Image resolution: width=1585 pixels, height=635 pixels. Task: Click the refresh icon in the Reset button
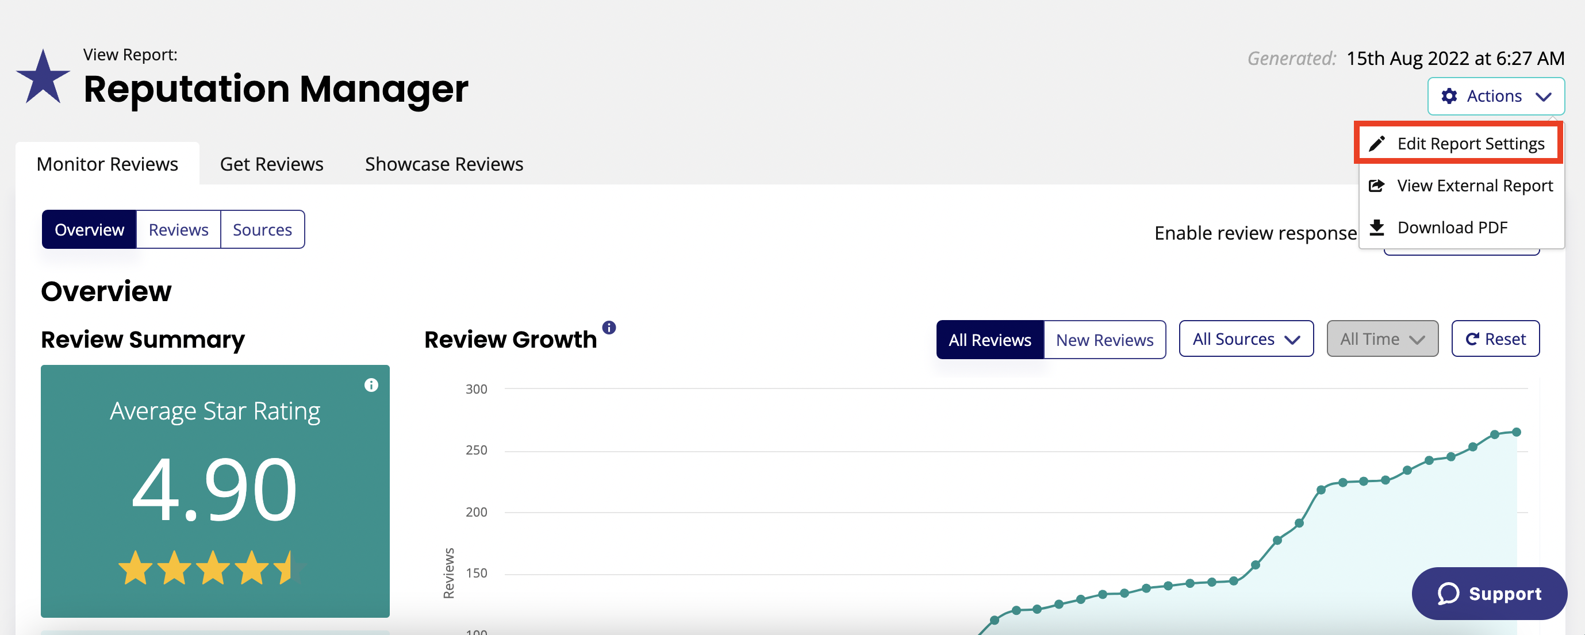pyautogui.click(x=1472, y=339)
